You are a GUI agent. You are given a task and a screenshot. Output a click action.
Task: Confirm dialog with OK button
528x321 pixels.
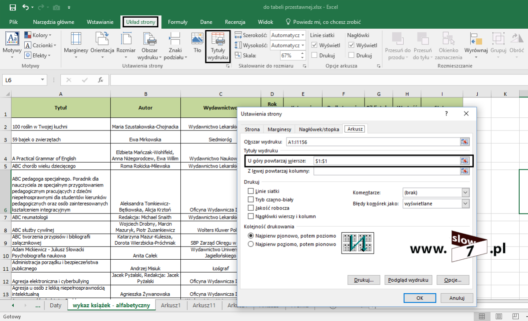coord(420,298)
